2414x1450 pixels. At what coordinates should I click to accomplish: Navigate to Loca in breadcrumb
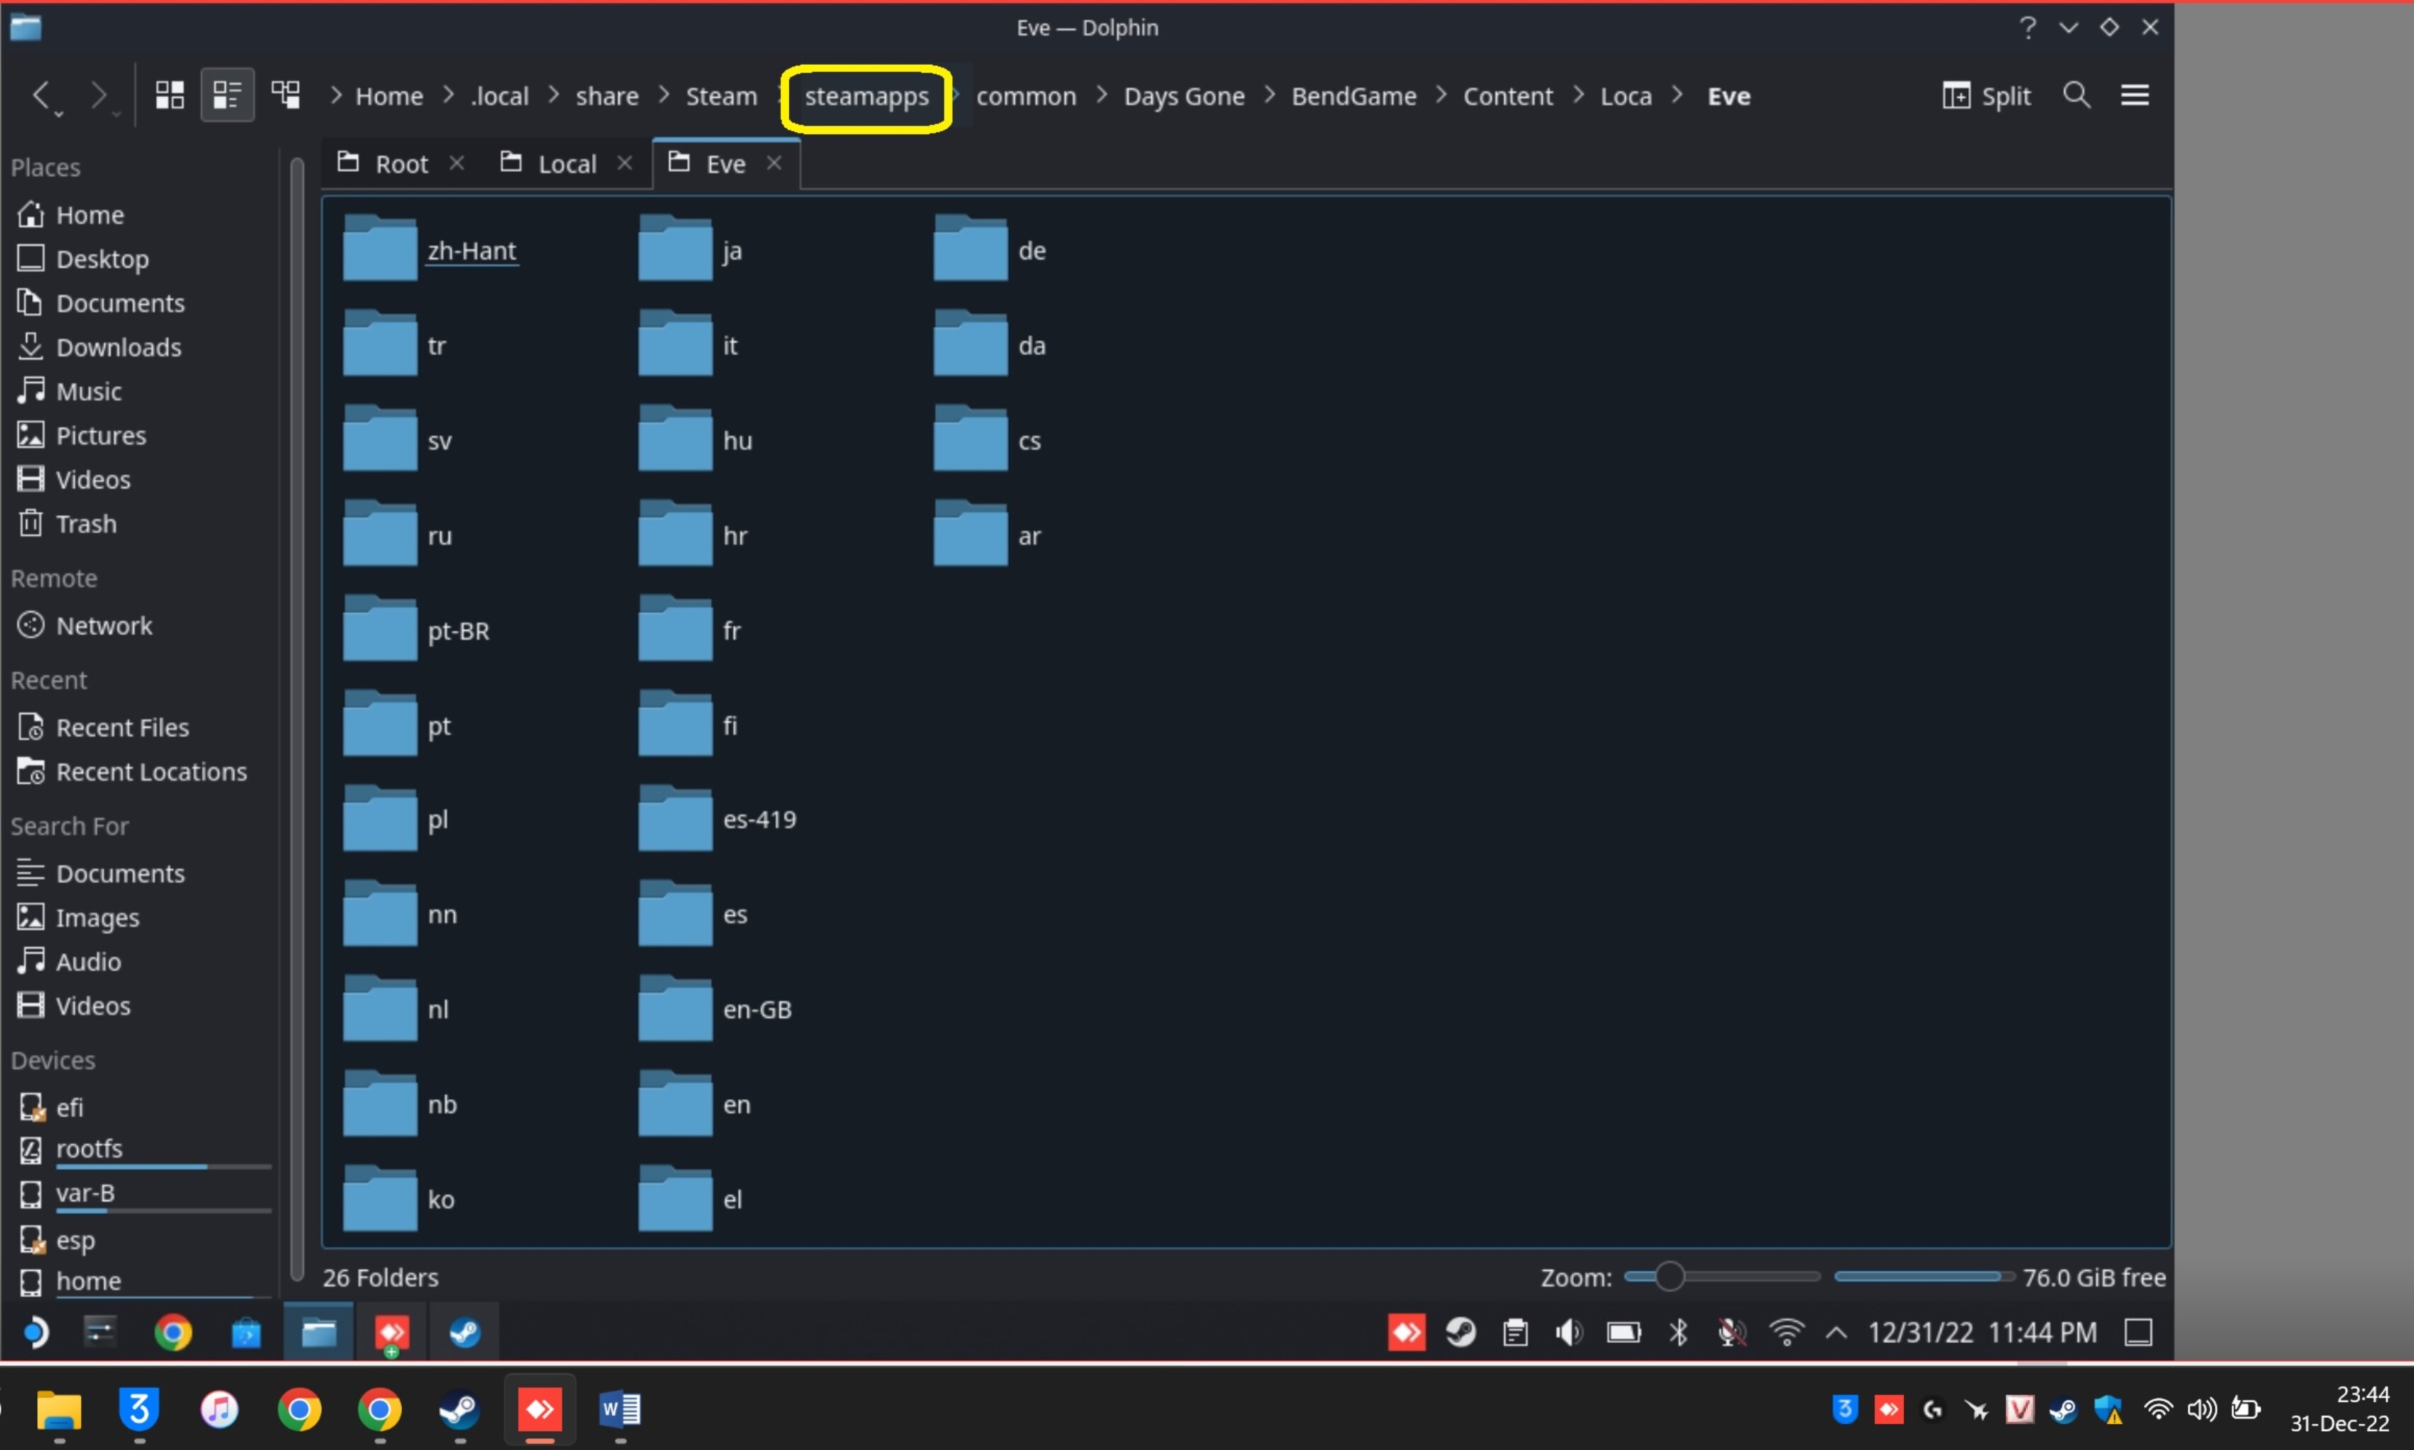pyautogui.click(x=1626, y=96)
